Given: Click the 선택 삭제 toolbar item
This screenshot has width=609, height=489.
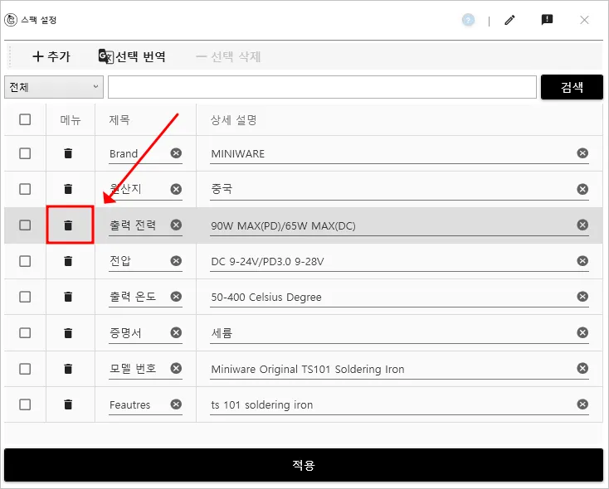Looking at the screenshot, I should tap(228, 56).
